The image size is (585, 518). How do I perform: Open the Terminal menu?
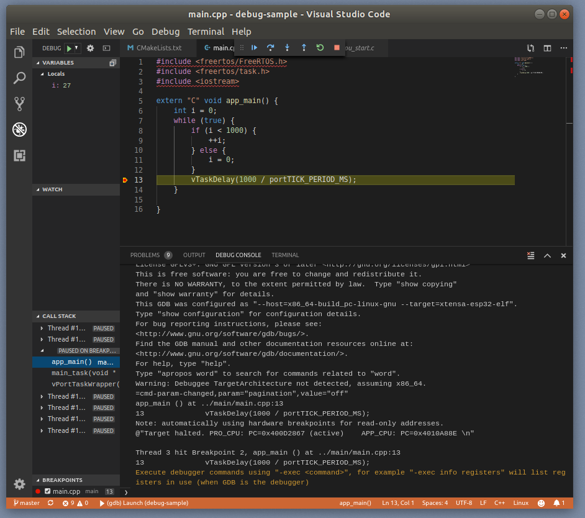point(206,32)
